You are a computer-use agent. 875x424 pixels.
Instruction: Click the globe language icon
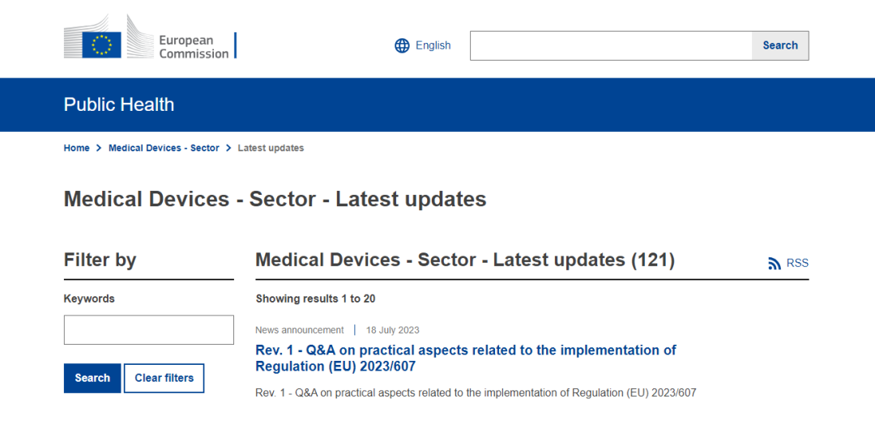pos(402,45)
